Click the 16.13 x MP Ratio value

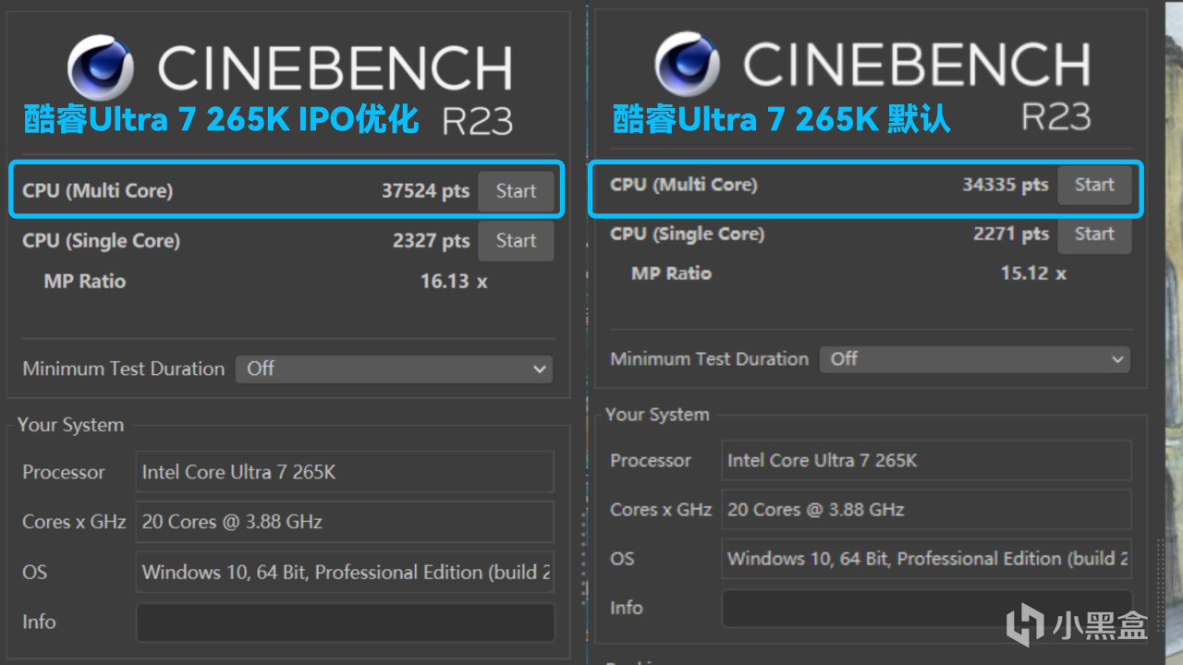click(x=453, y=282)
